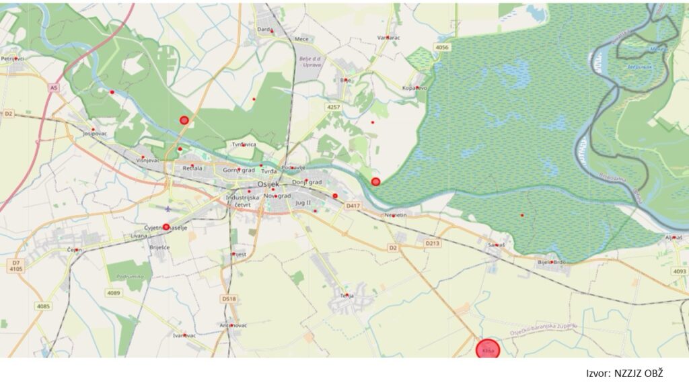This screenshot has height=387, width=689.
Task: Click the red circle marker north of Retfala
Action: coord(184,120)
